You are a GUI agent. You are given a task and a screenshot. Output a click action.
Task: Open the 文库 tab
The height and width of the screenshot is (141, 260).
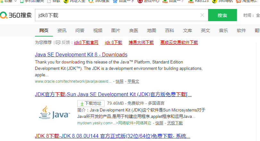pyautogui.click(x=187, y=30)
